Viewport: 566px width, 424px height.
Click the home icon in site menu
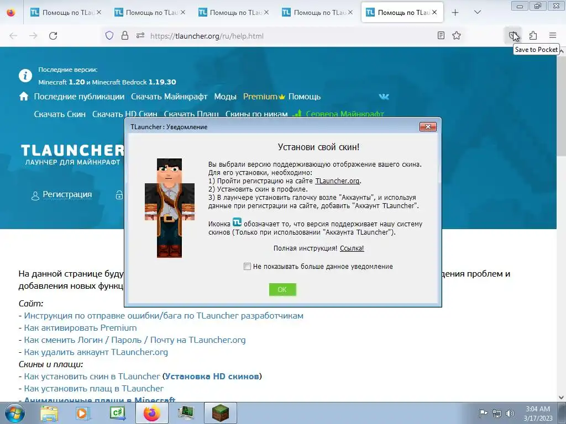point(24,96)
